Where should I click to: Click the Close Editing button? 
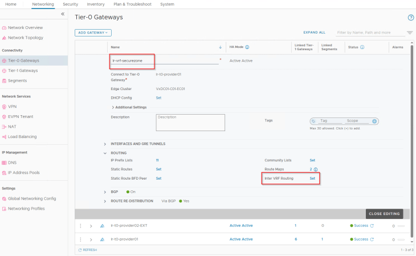[385, 214]
